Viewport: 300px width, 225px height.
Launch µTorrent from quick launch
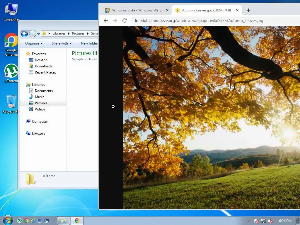[x=20, y=221]
